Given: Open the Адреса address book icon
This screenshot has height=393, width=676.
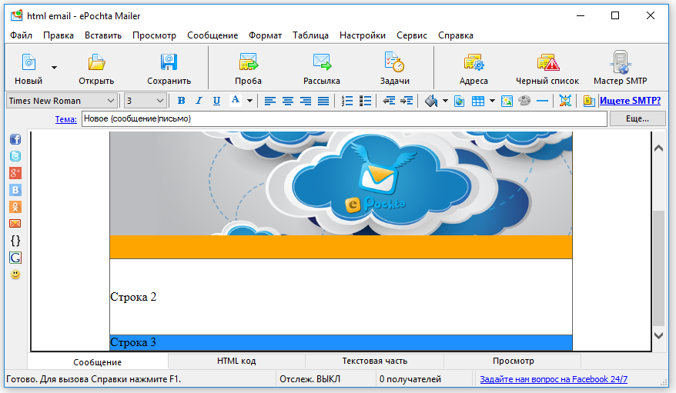Looking at the screenshot, I should pos(474,62).
